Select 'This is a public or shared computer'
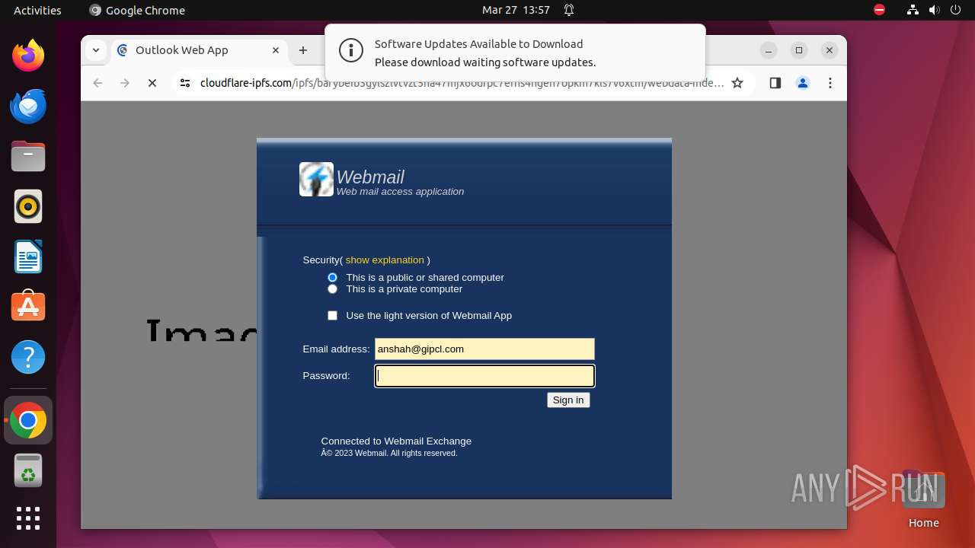975x548 pixels. tap(332, 278)
